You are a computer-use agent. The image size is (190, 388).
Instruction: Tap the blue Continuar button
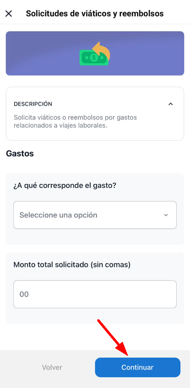(137, 367)
